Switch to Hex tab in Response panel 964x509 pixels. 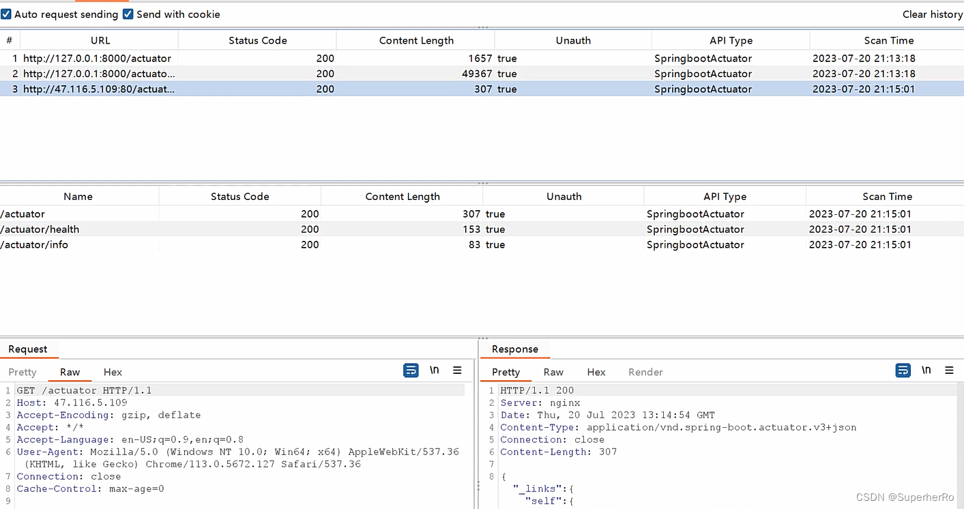click(596, 372)
